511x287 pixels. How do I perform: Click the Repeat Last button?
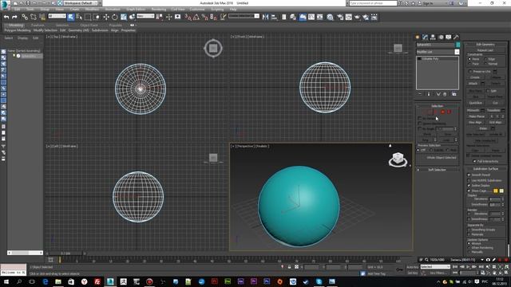[485, 50]
